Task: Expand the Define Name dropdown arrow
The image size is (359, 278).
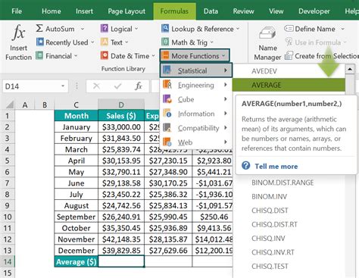Action: (342, 29)
